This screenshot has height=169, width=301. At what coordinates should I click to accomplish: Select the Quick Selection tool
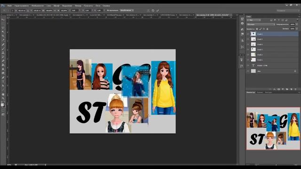(3, 32)
